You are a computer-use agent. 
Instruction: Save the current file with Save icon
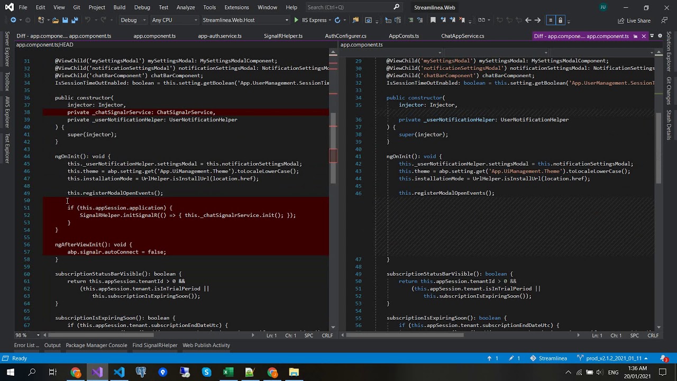[65, 20]
